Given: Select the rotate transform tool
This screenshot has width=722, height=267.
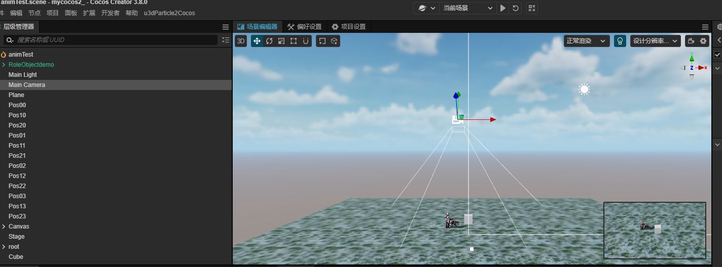Looking at the screenshot, I should point(269,41).
